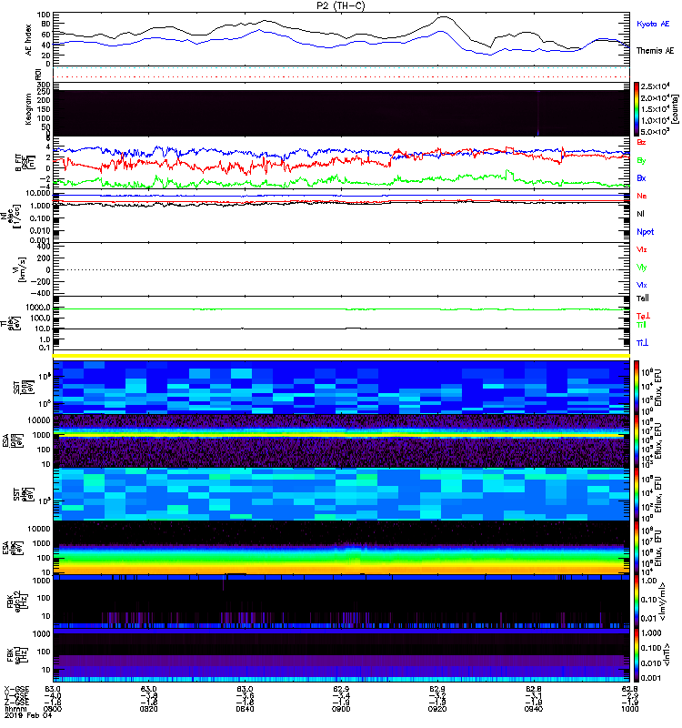Click the -400 tick on velocity axis
682x728 pixels.
click(x=41, y=293)
